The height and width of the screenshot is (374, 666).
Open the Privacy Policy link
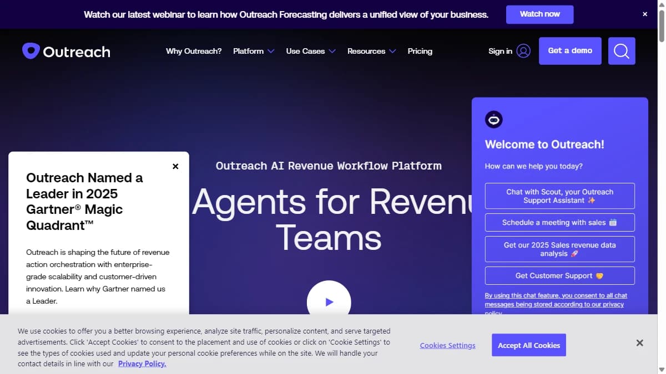tap(142, 363)
